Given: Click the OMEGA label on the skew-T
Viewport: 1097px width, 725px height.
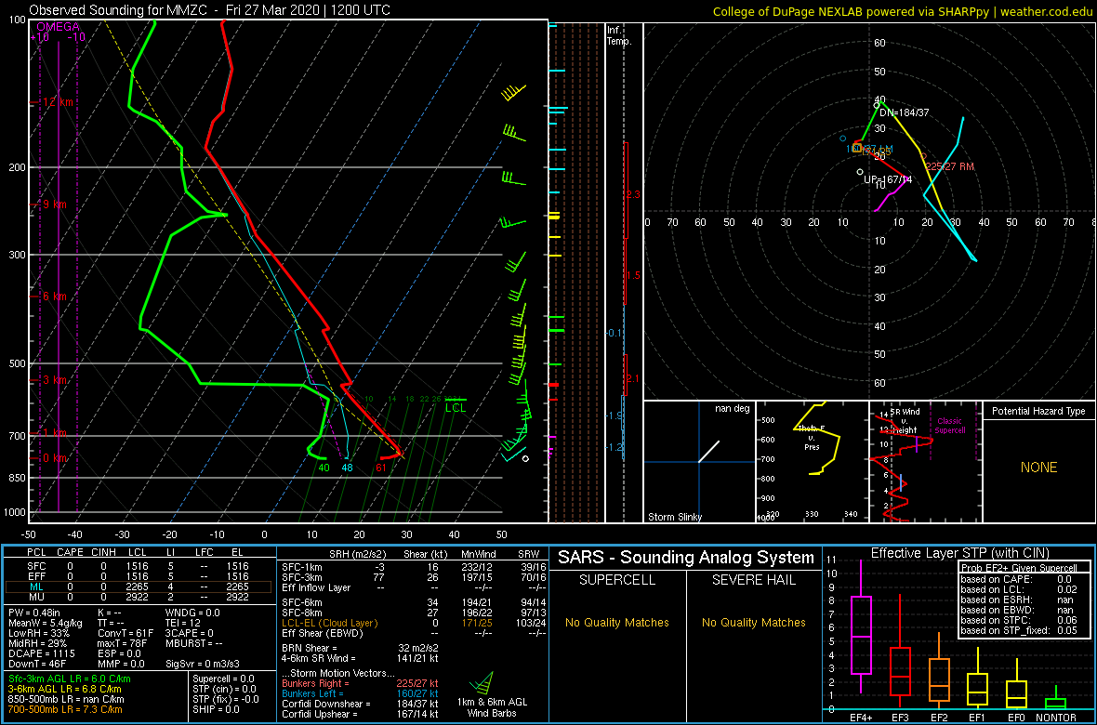Looking at the screenshot, I should point(58,27).
